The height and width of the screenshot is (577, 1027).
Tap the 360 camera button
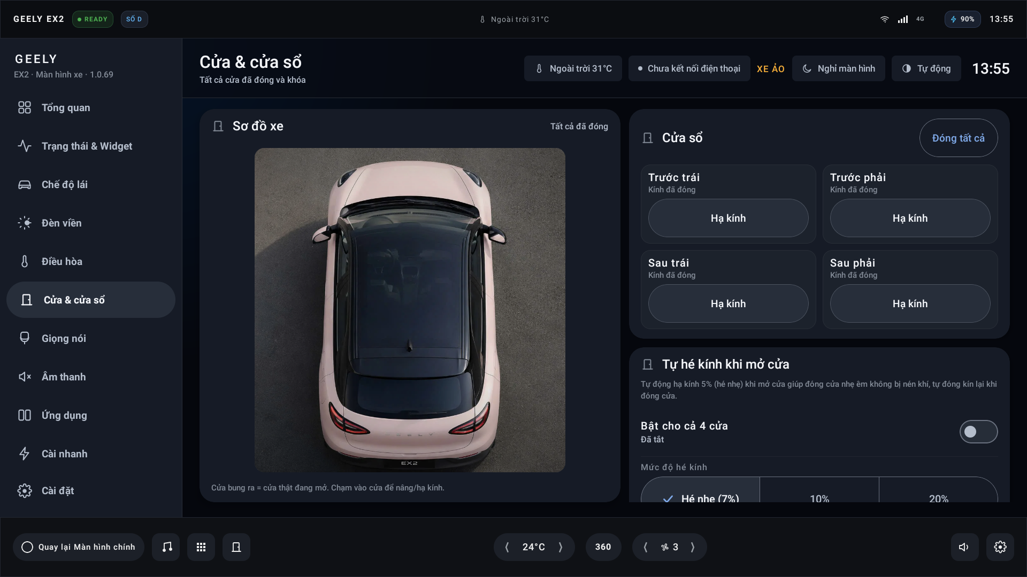[603, 547]
